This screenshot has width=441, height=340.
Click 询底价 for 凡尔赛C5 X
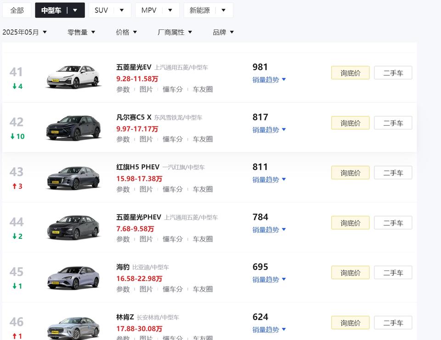(x=351, y=123)
